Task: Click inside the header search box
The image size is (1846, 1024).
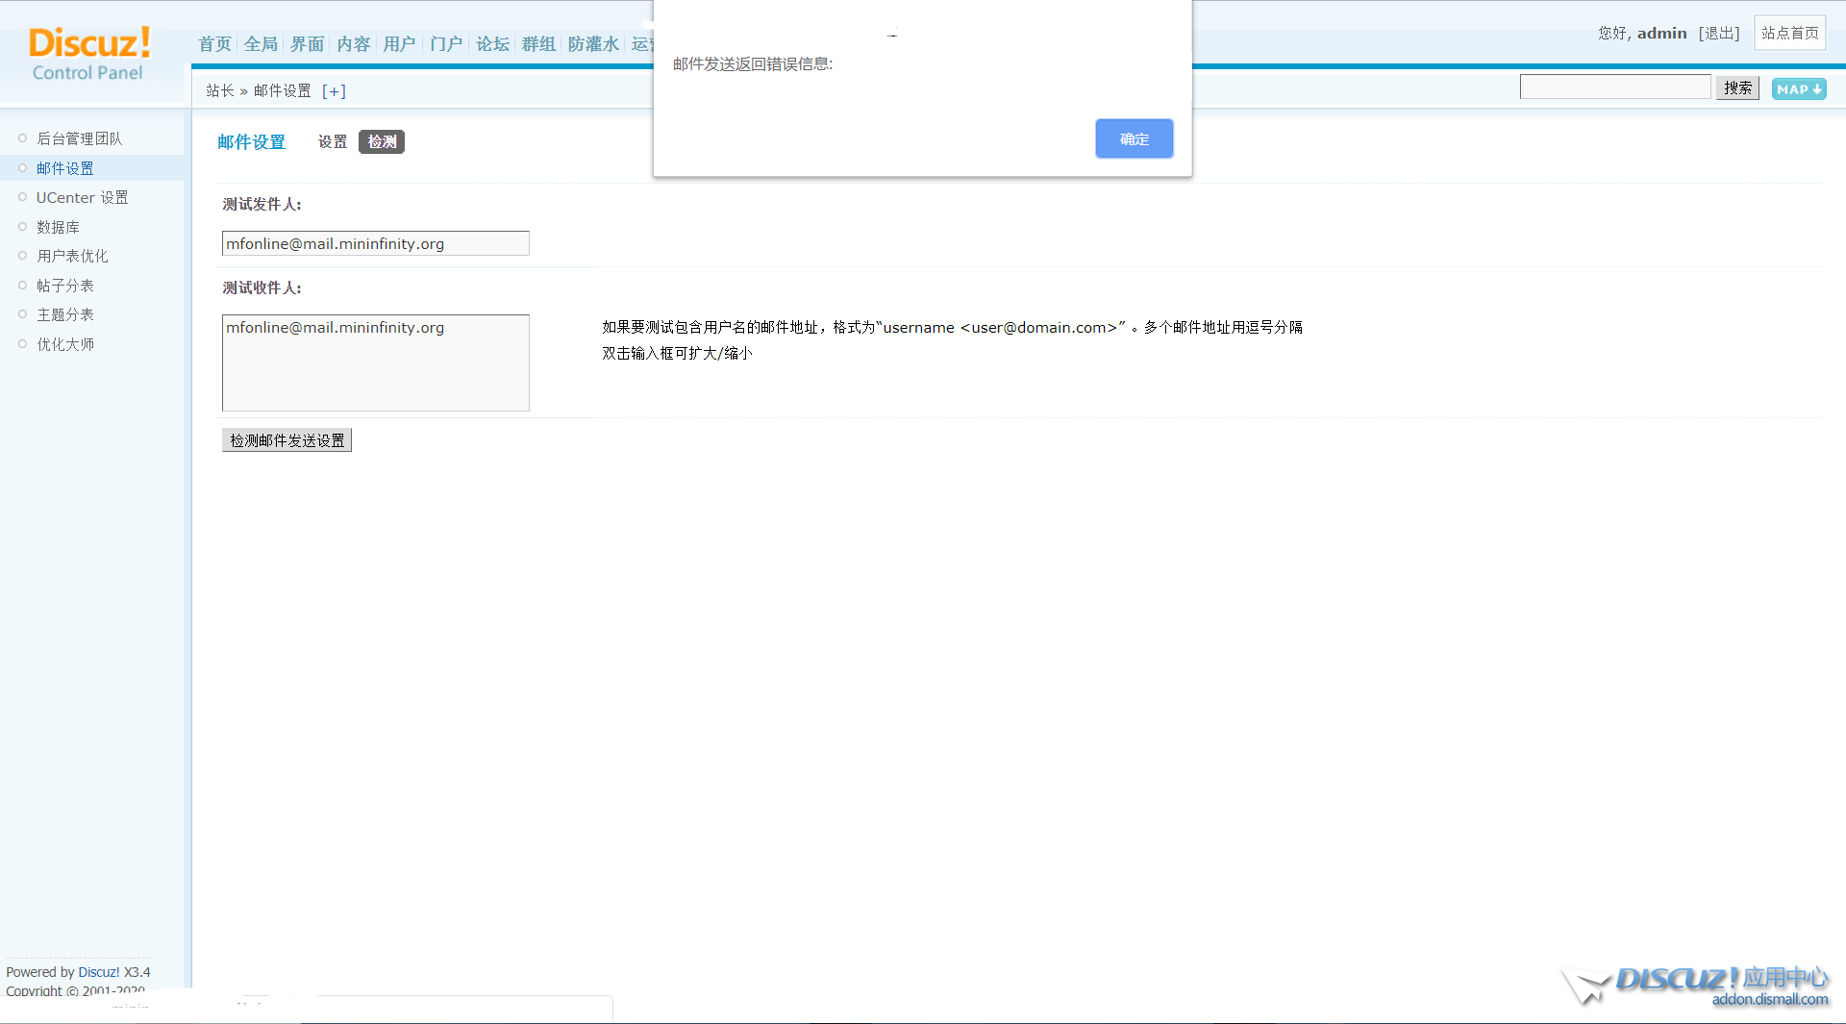Action: coord(1614,86)
